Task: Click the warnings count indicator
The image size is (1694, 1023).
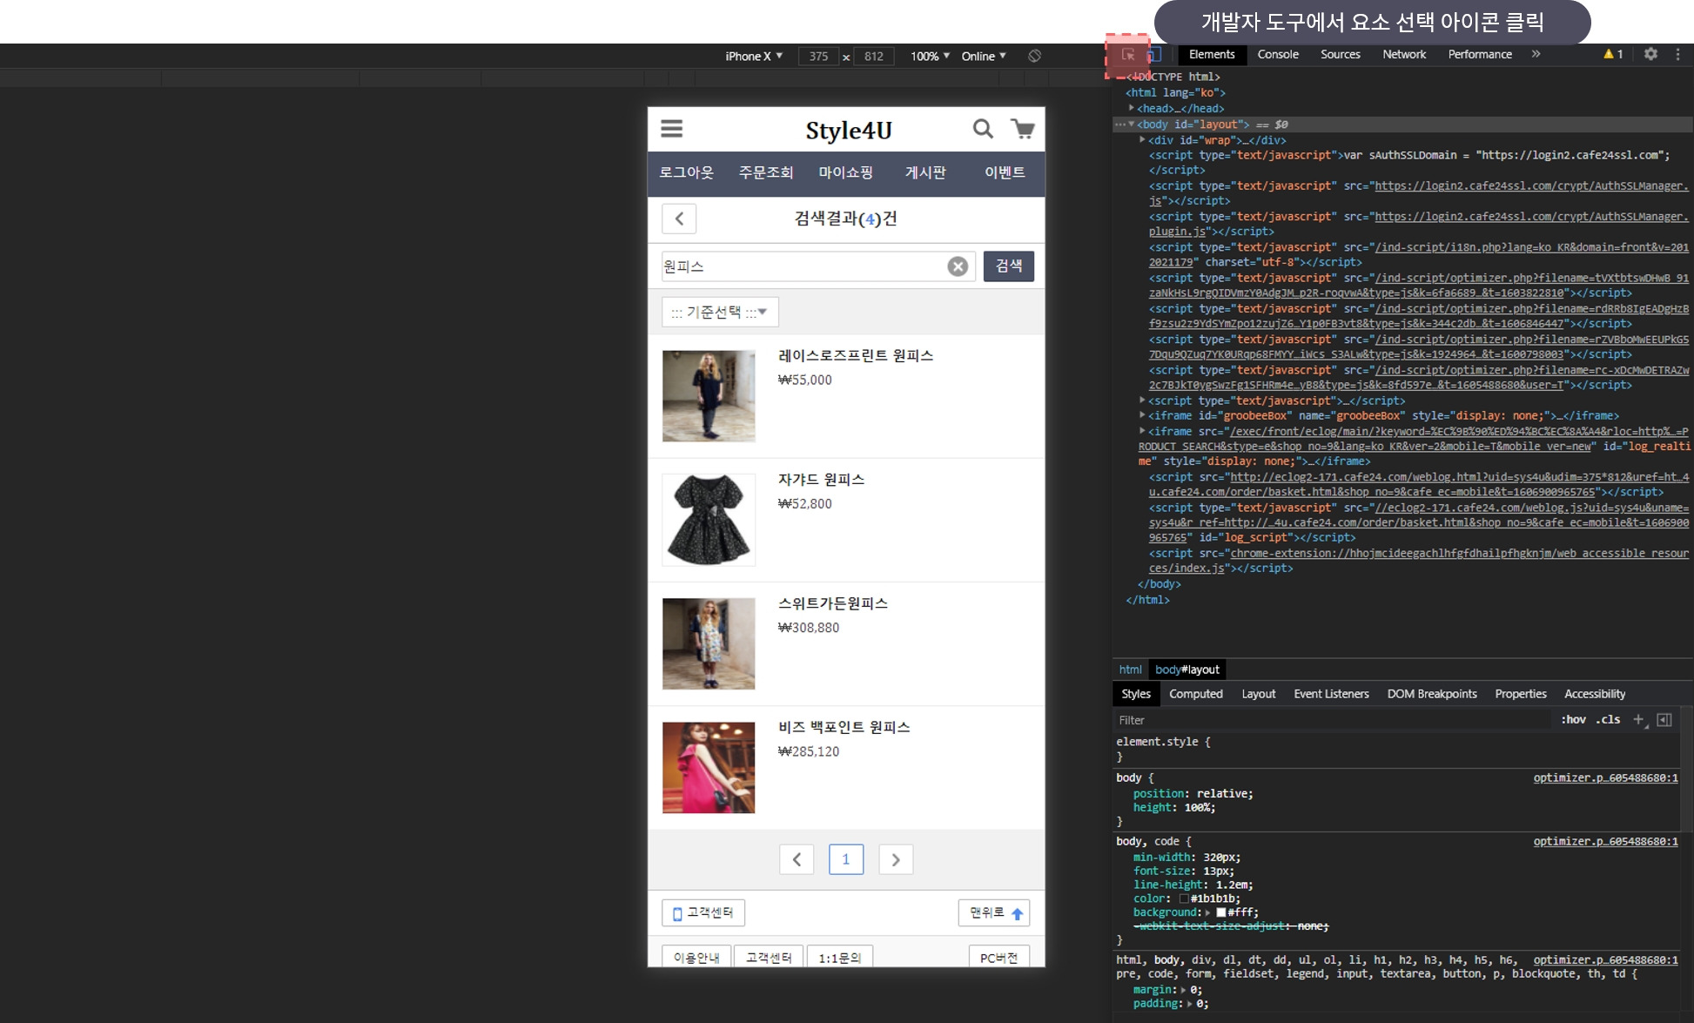Action: (x=1613, y=54)
